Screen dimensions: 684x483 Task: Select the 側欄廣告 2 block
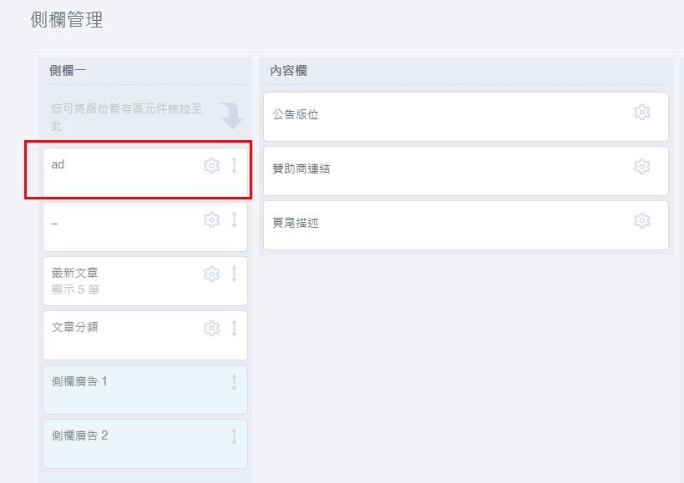(145, 444)
